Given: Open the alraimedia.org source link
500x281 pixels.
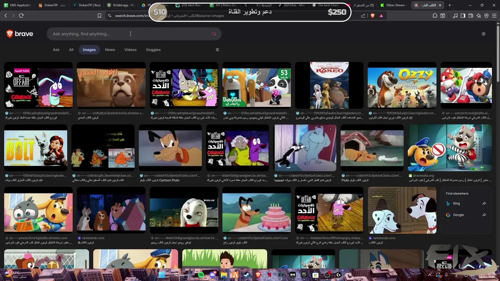Looking at the screenshot, I should pos(423,176).
